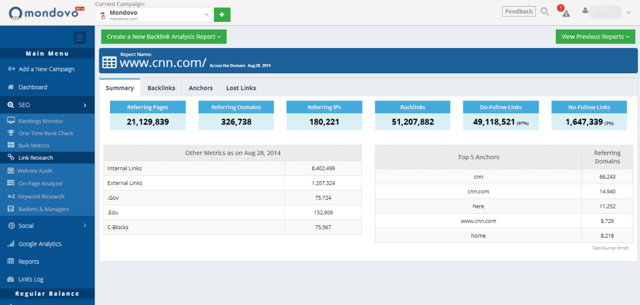This screenshot has height=305, width=640.
Task: Click the Bulk Metrics grid icon
Action: (11, 145)
